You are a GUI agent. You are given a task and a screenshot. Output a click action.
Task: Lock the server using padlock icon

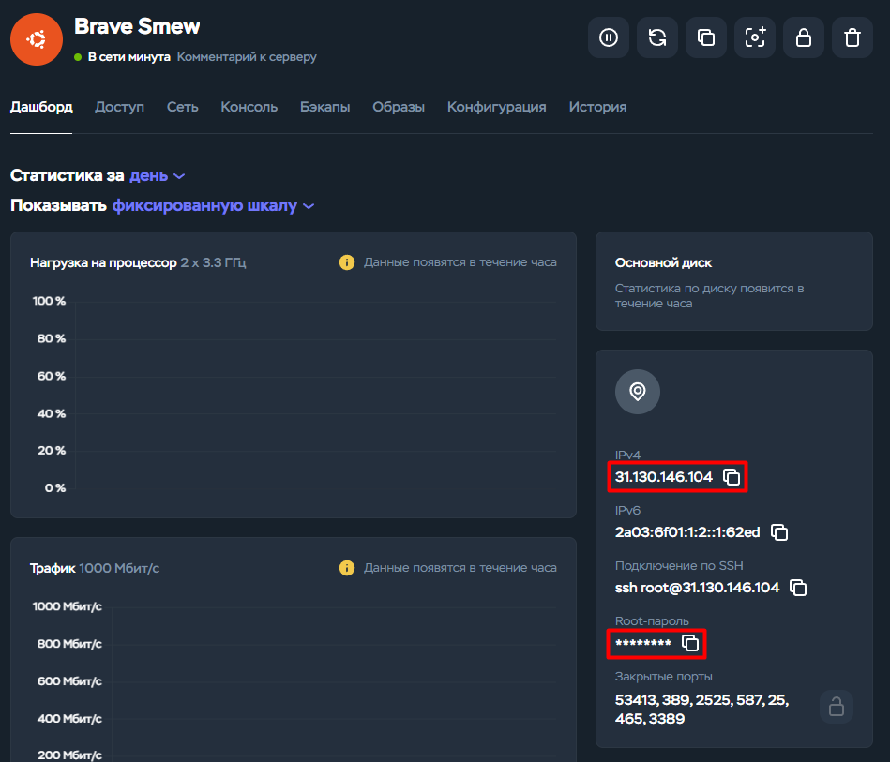coord(803,37)
